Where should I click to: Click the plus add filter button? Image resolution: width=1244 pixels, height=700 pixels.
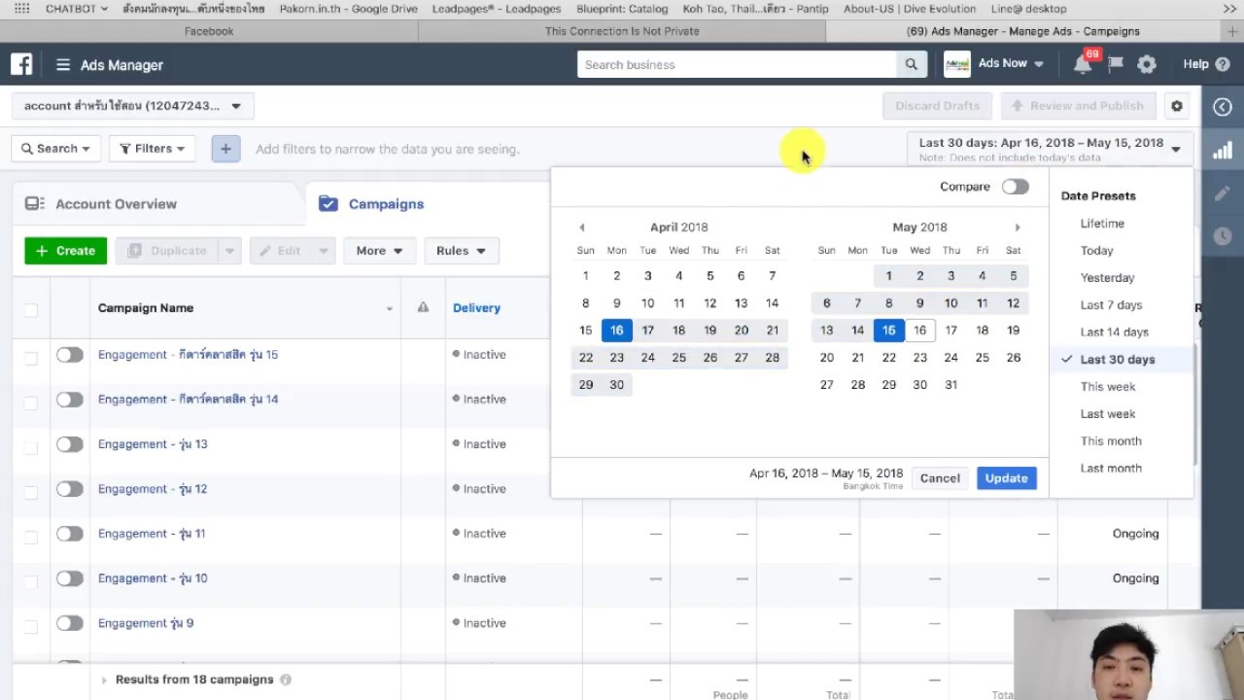point(225,149)
